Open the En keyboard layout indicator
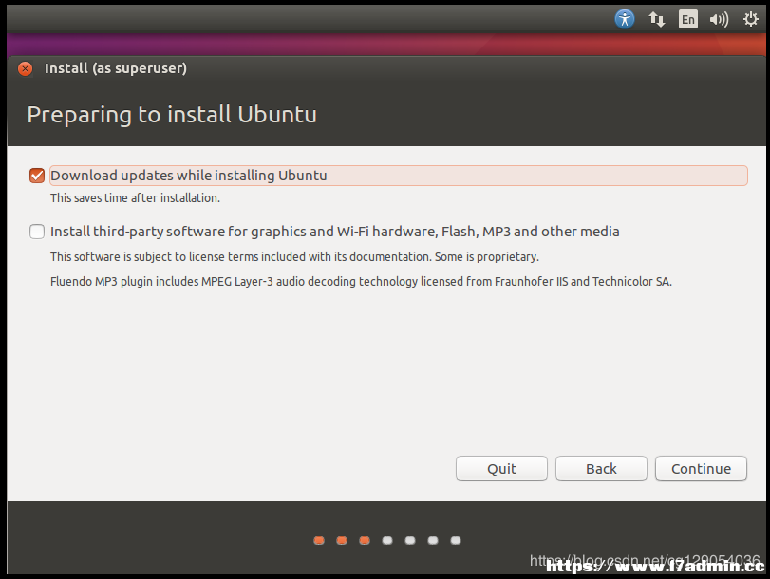 click(688, 19)
